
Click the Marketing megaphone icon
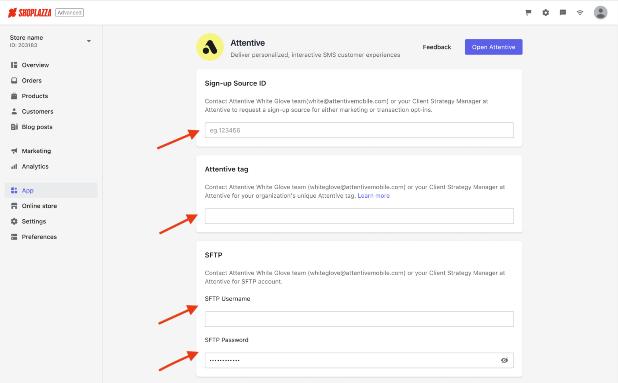coord(14,151)
